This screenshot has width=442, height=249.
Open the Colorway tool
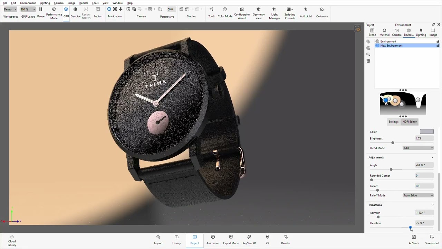(322, 12)
